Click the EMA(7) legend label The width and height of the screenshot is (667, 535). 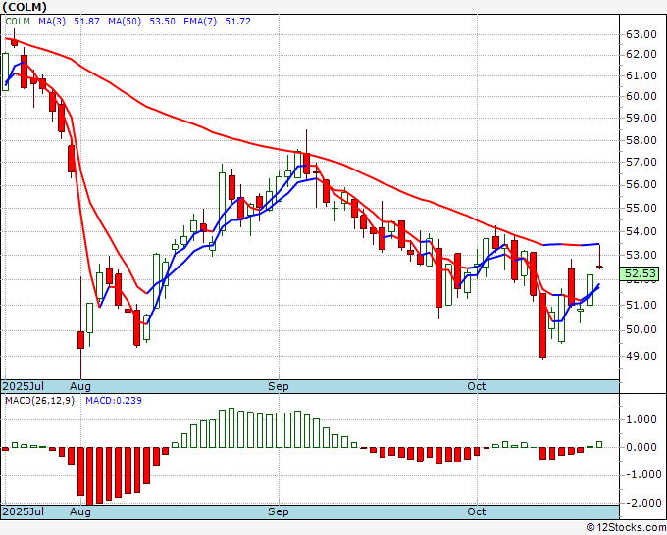pyautogui.click(x=200, y=21)
